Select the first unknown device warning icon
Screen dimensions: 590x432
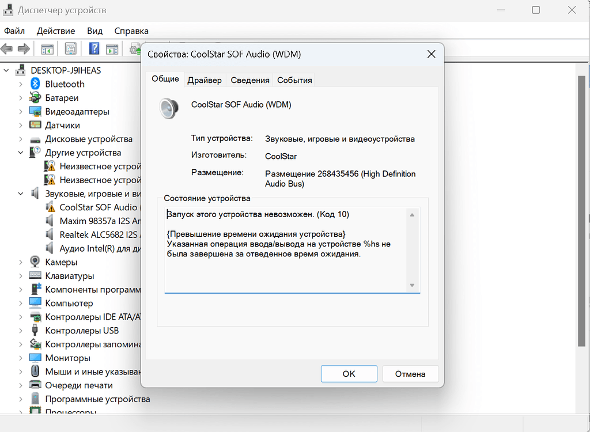(x=50, y=166)
